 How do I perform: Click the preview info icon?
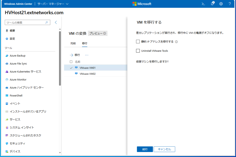click(x=104, y=33)
